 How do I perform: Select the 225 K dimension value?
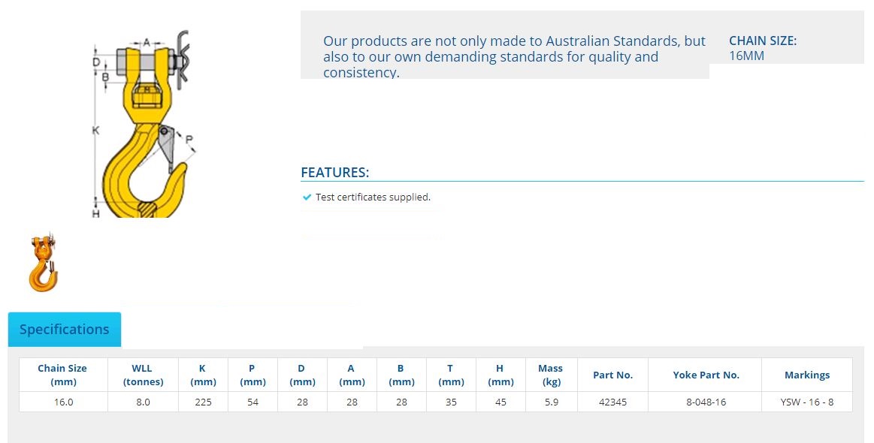tap(203, 402)
